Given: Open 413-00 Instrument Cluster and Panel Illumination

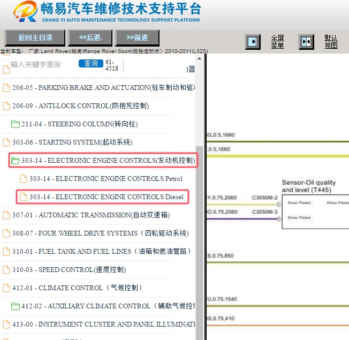Looking at the screenshot, I should pyautogui.click(x=104, y=324).
